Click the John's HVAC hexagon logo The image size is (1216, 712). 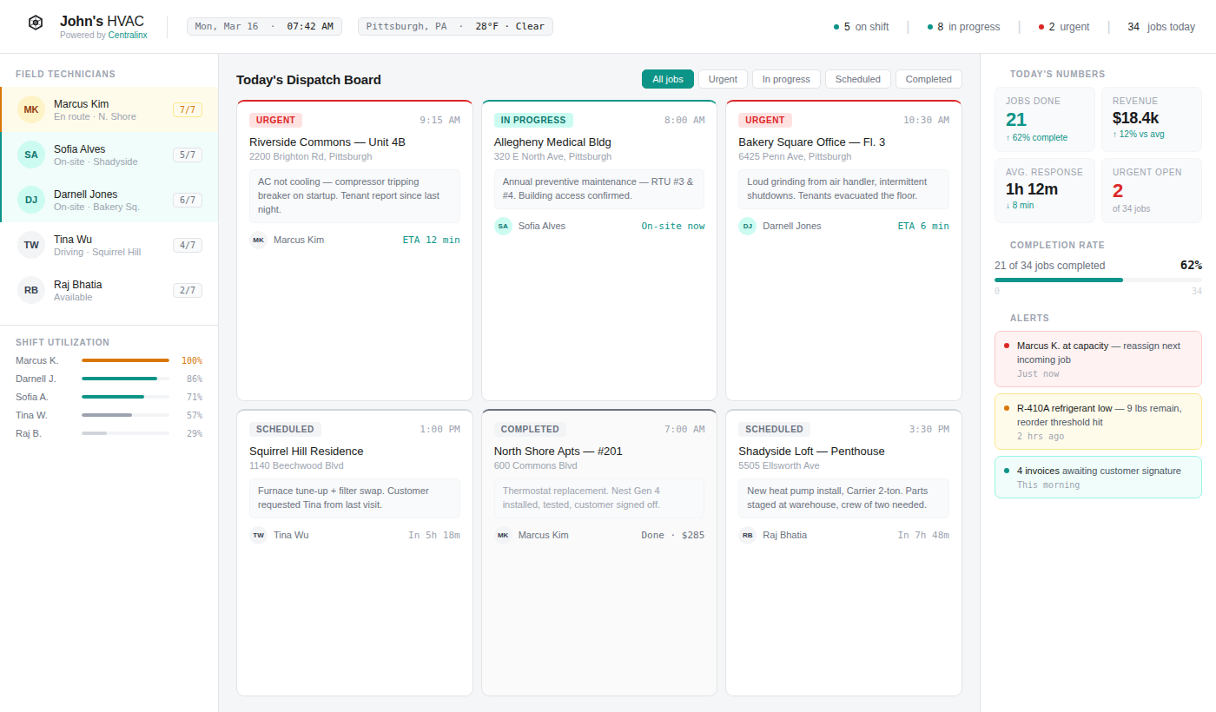coord(36,23)
